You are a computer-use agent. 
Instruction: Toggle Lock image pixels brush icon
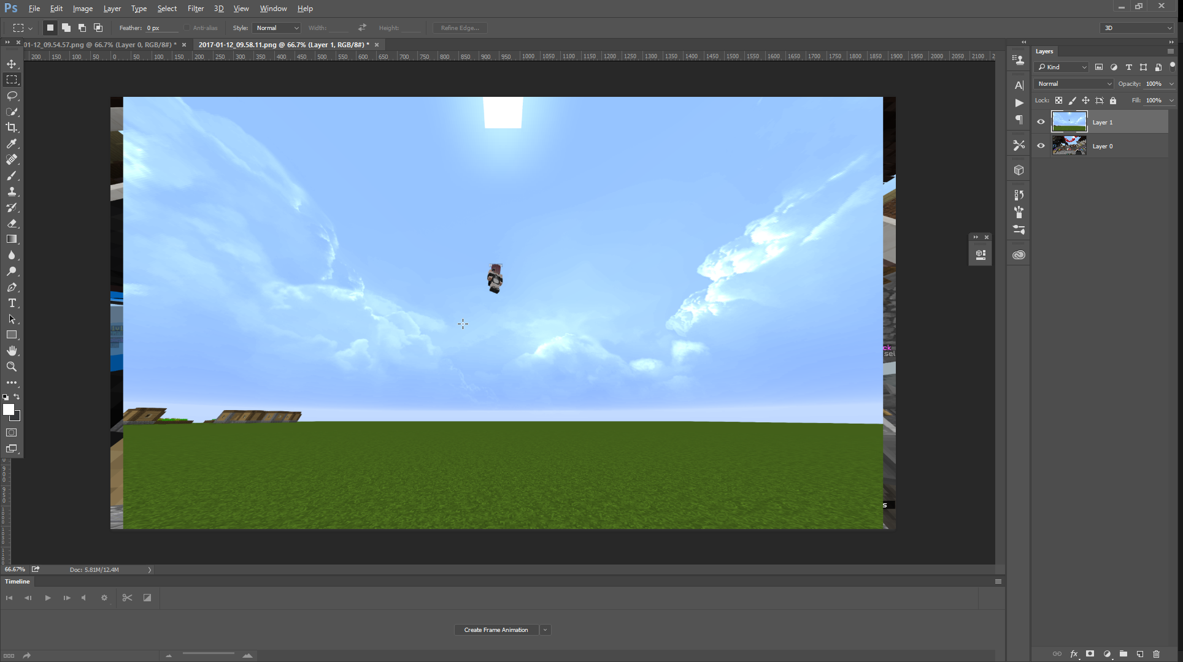1072,101
